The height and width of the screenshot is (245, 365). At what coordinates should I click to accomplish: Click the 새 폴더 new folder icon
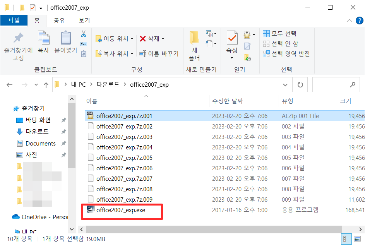(x=194, y=38)
